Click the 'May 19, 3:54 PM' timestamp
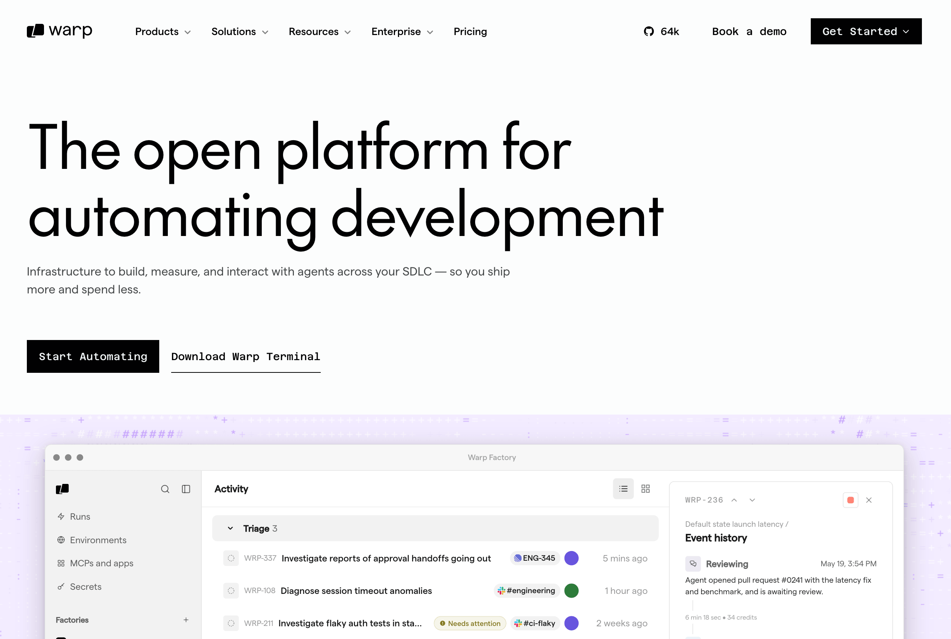This screenshot has width=951, height=639. pos(848,564)
